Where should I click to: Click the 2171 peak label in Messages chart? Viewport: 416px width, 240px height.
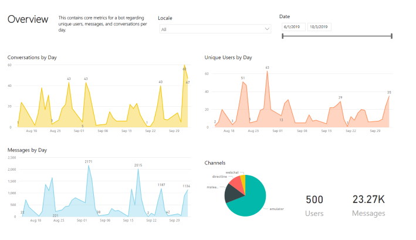pyautogui.click(x=89, y=161)
